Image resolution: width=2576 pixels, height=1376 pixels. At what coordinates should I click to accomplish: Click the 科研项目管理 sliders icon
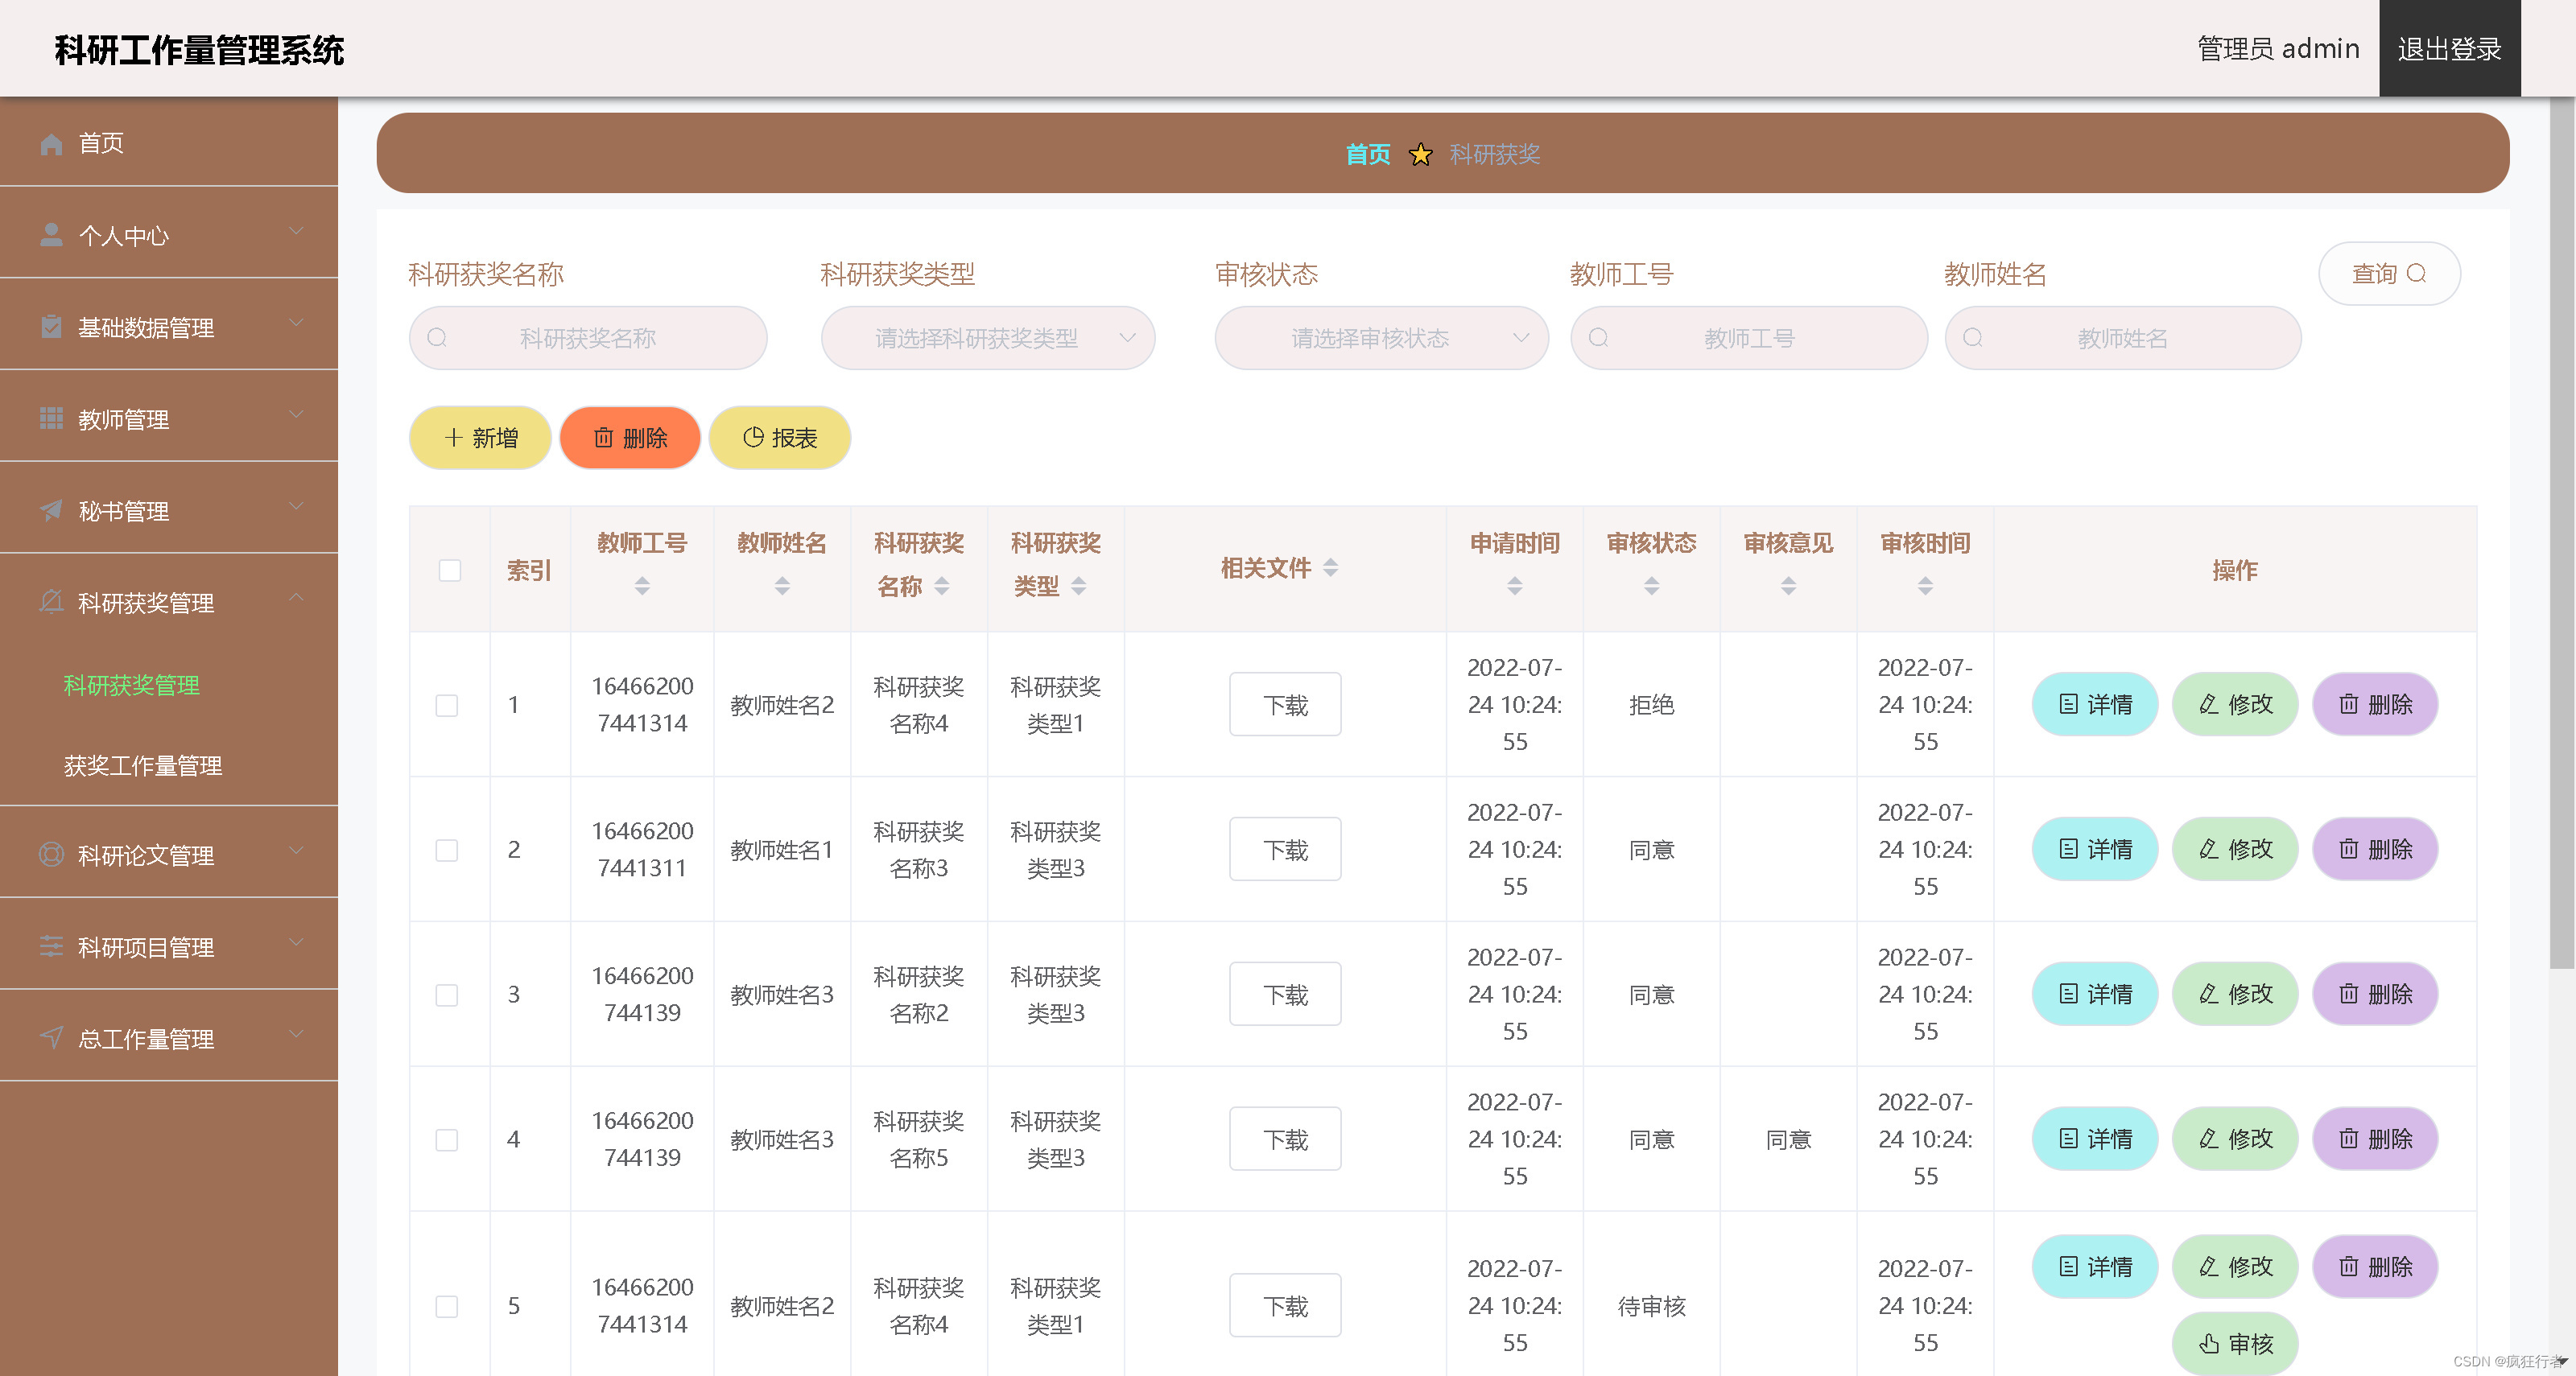51,947
